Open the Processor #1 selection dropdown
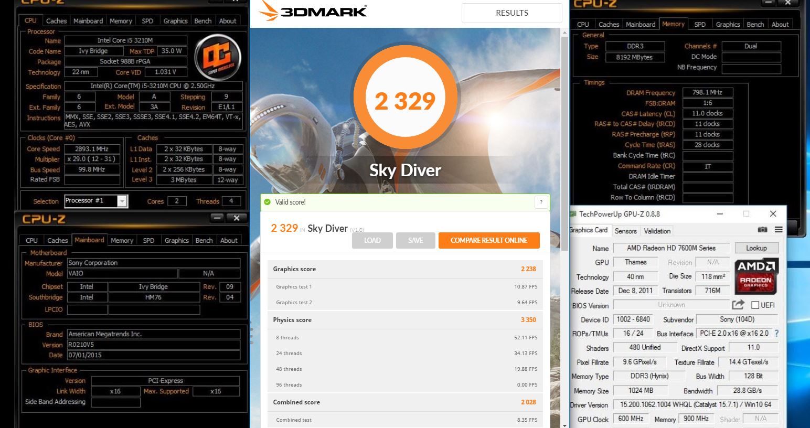The image size is (810, 428). pos(122,201)
